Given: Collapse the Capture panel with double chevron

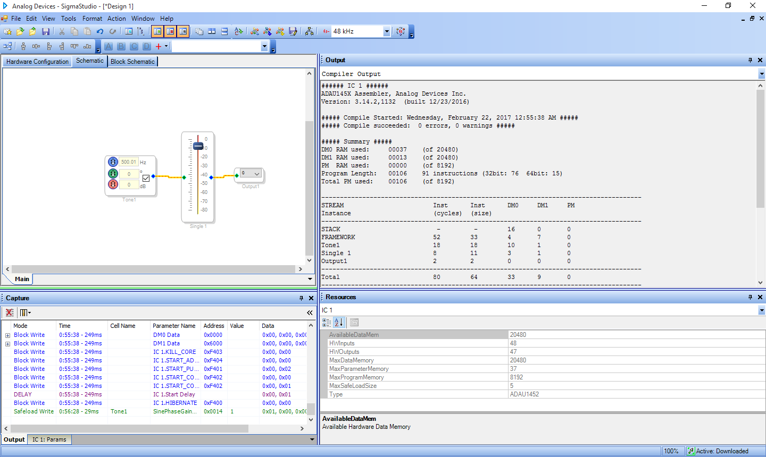Looking at the screenshot, I should tap(310, 312).
